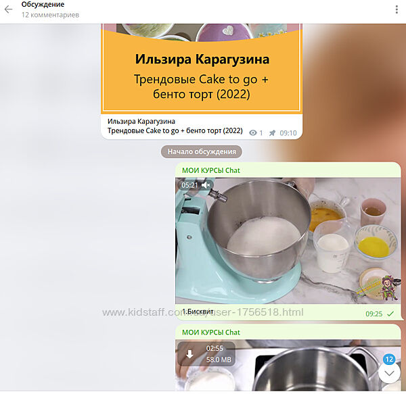This screenshot has height=394, width=406.
Task: Click the eye views icon on the post
Action: point(254,133)
